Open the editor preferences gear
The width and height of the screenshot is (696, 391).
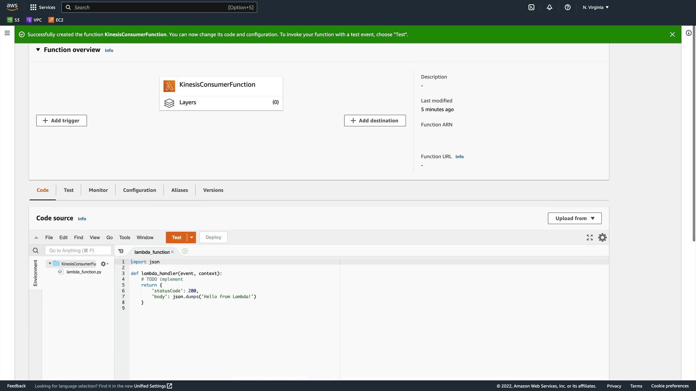tap(602, 237)
